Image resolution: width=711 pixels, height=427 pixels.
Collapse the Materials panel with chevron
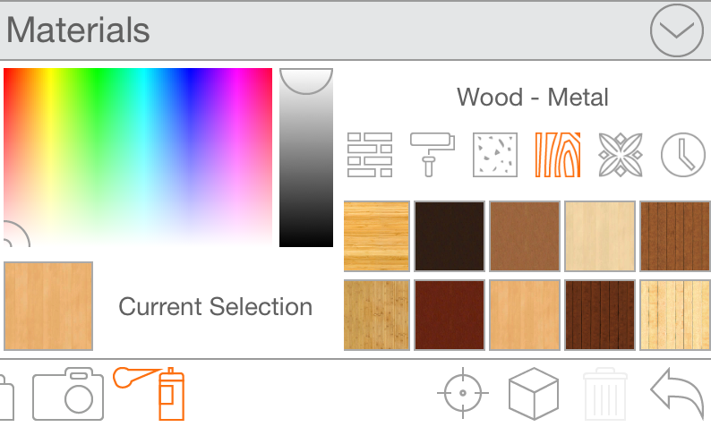pos(676,30)
